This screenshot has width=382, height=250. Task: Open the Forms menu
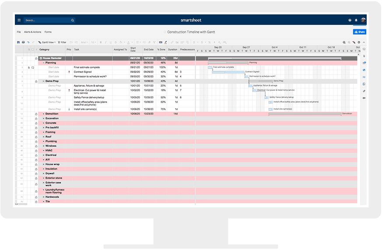48,32
